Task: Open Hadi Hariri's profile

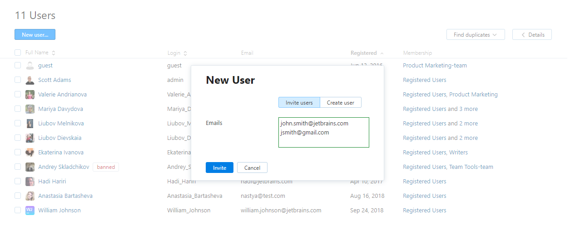Action: (52, 182)
